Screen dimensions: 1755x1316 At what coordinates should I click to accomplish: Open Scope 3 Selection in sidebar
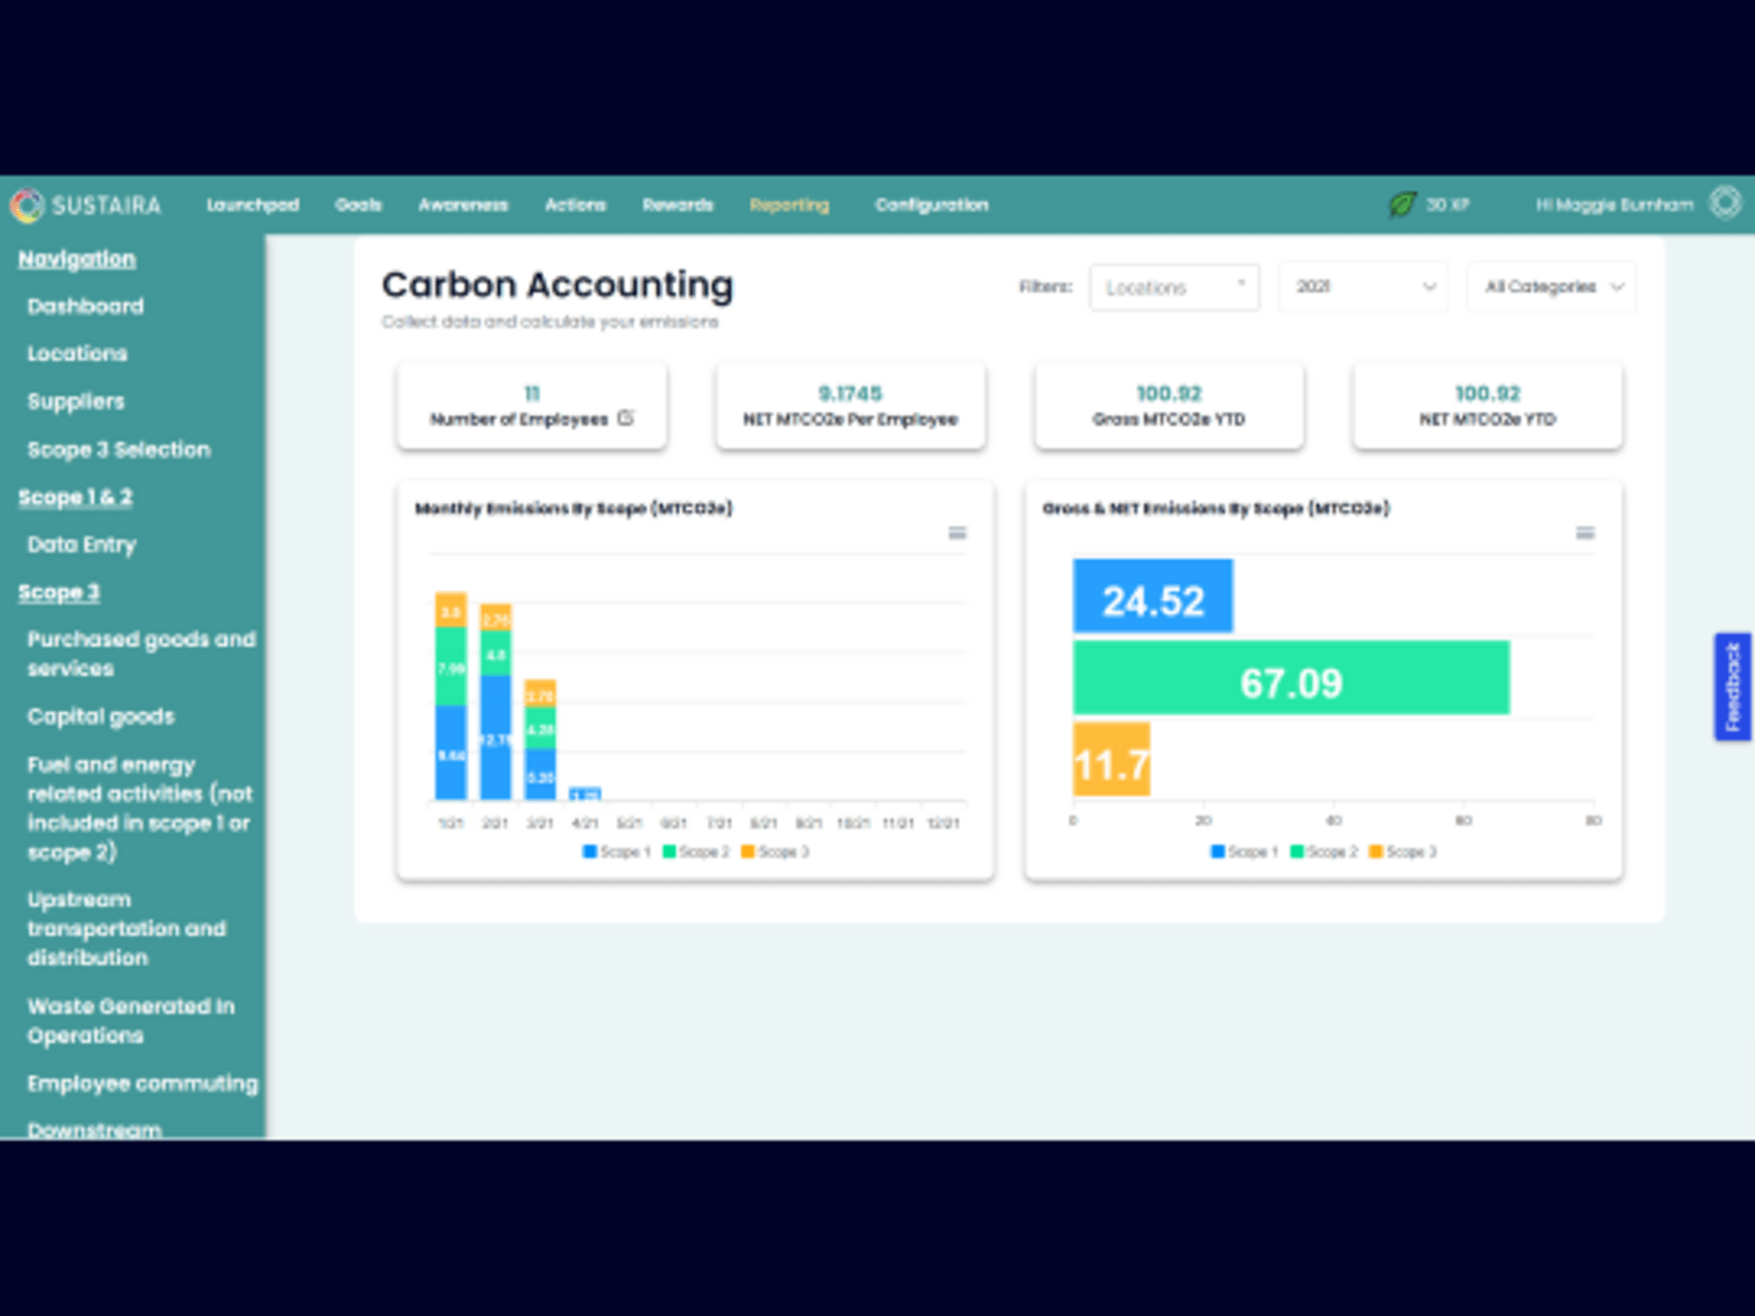118,449
